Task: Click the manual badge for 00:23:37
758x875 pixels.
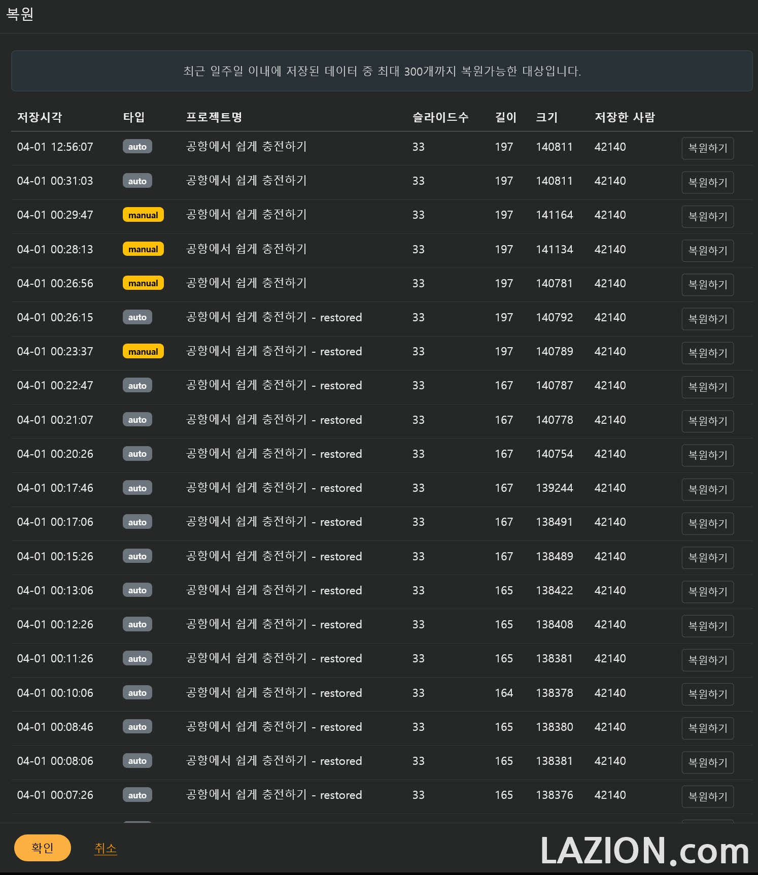Action: (143, 351)
